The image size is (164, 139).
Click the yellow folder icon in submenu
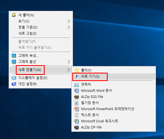[x=77, y=70]
